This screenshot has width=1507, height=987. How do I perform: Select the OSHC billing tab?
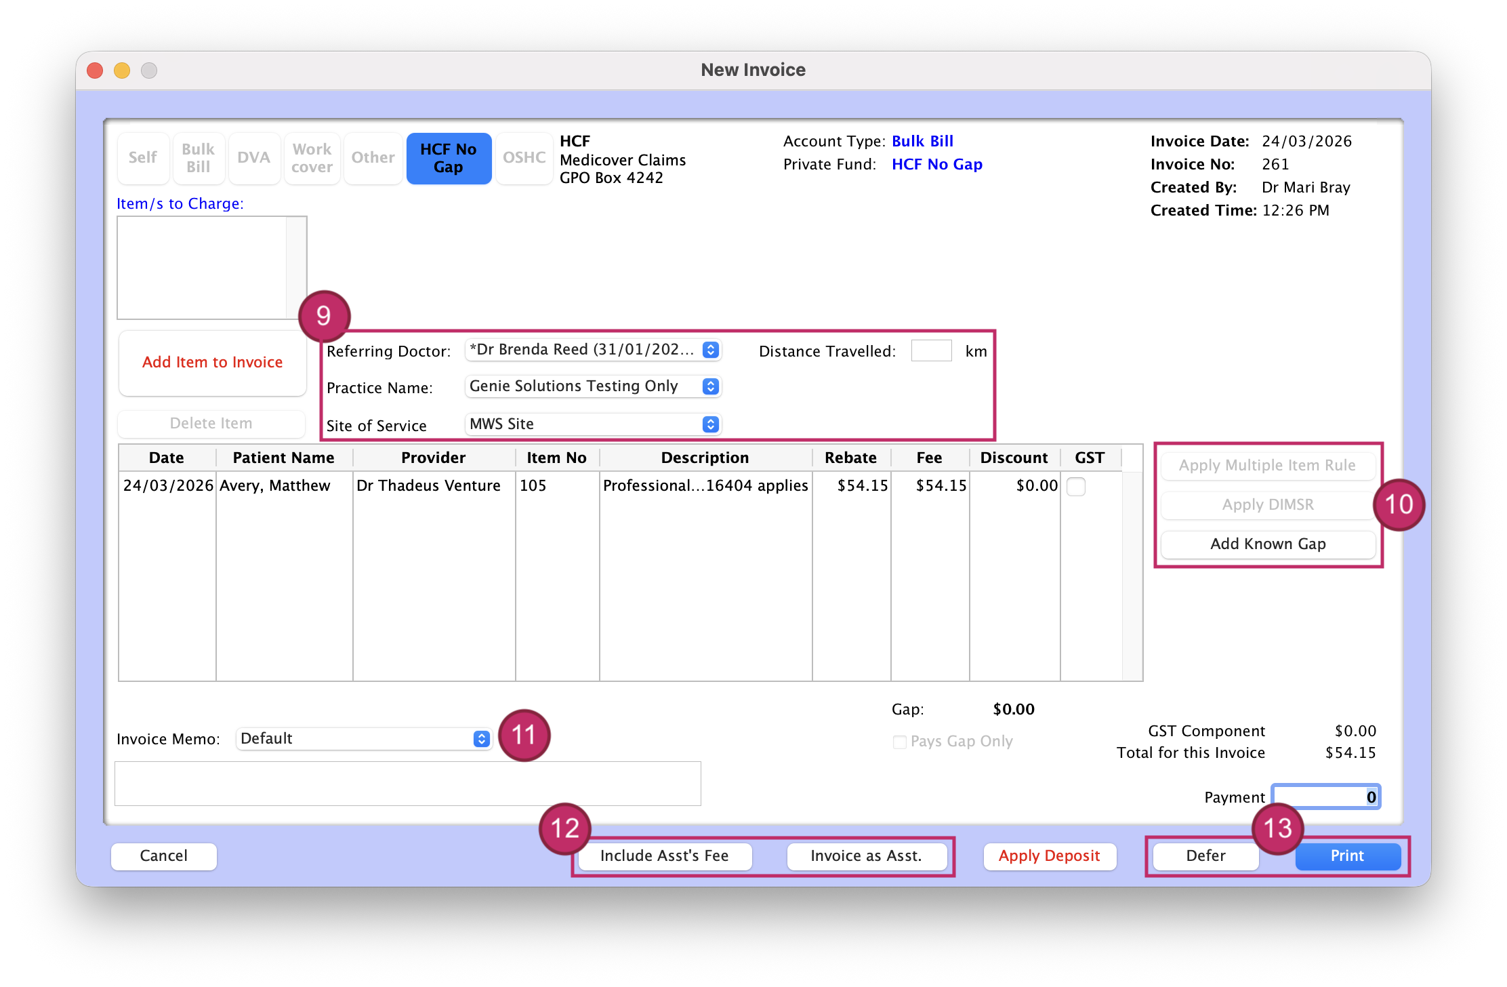[x=524, y=158]
